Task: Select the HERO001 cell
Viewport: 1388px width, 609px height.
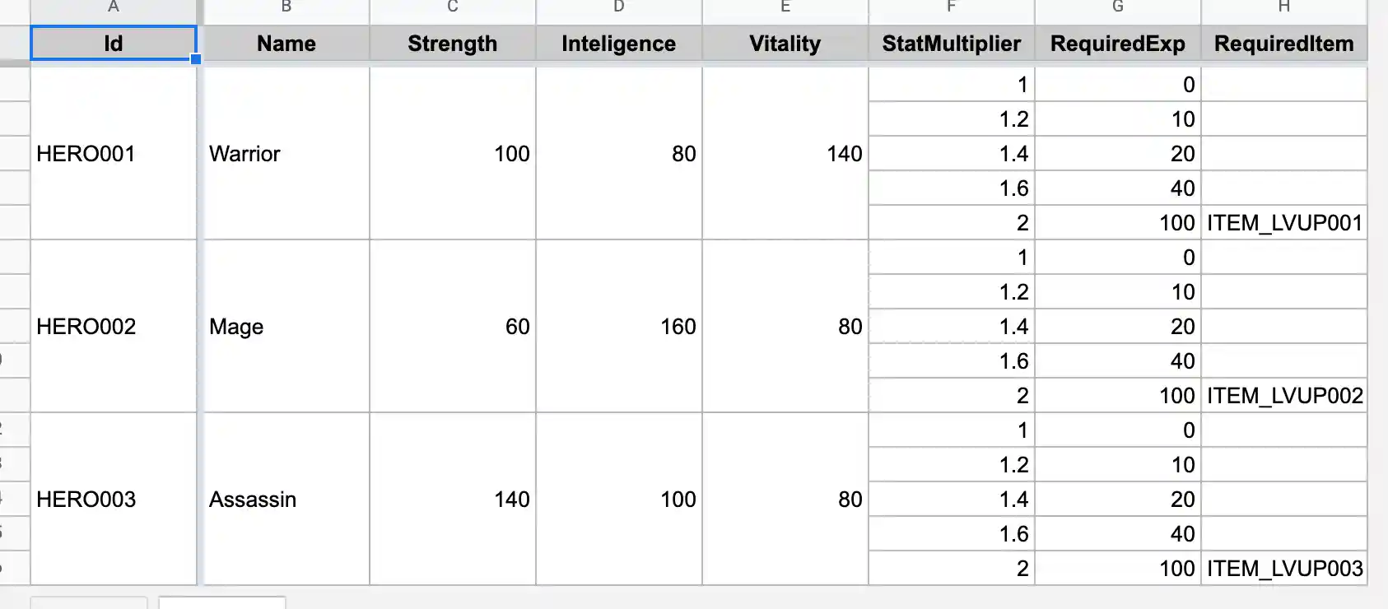Action: 113,153
